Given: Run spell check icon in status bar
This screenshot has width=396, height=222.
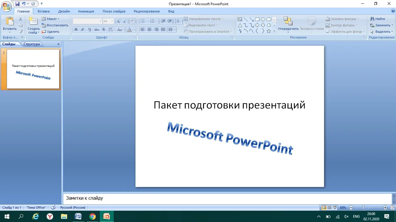Looking at the screenshot, I should (53, 208).
